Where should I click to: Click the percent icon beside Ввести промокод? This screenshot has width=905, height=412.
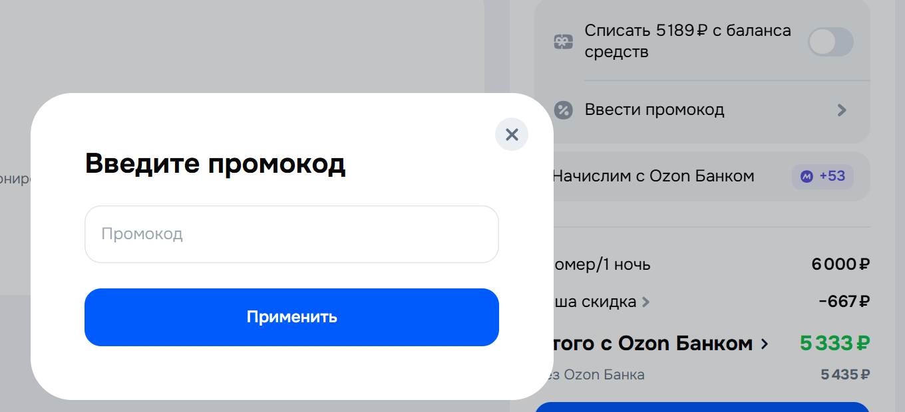click(x=563, y=110)
